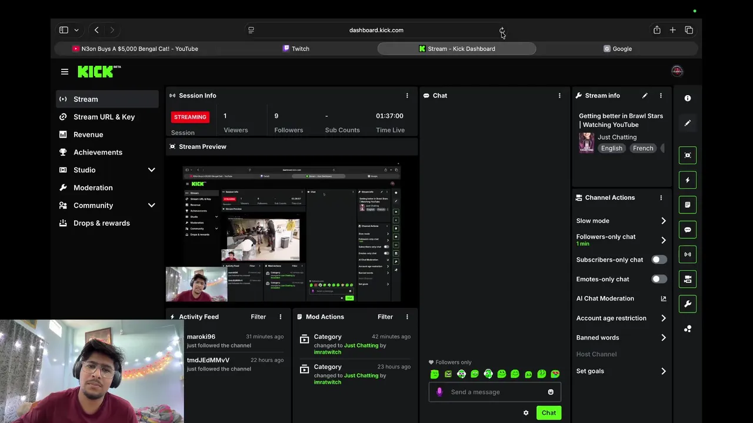
Task: Open Stream URL & Key page
Action: tap(107, 117)
